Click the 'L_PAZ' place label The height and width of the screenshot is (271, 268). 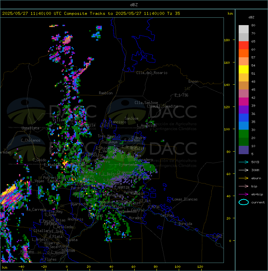(217, 237)
